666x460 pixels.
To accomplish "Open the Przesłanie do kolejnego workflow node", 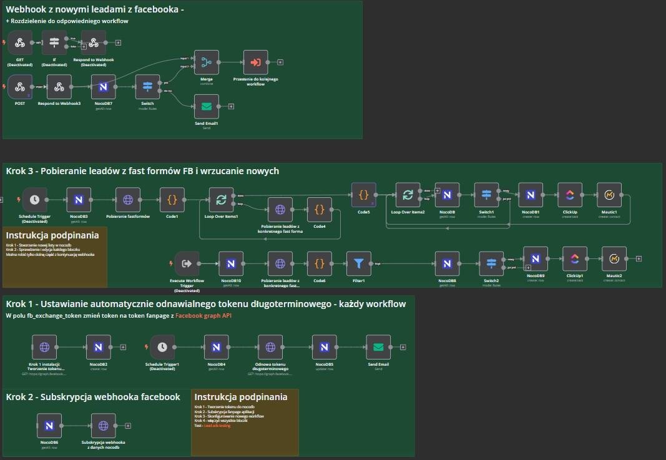I will [x=256, y=62].
